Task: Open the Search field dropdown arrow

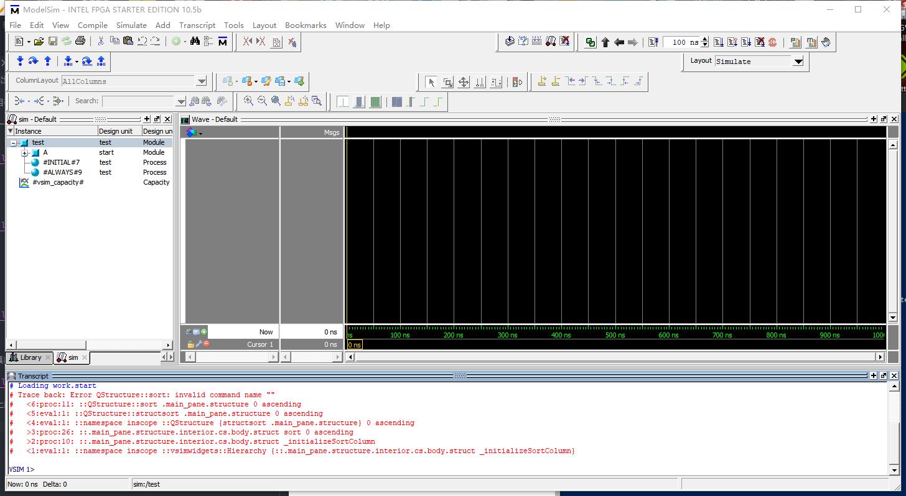Action: pos(180,101)
